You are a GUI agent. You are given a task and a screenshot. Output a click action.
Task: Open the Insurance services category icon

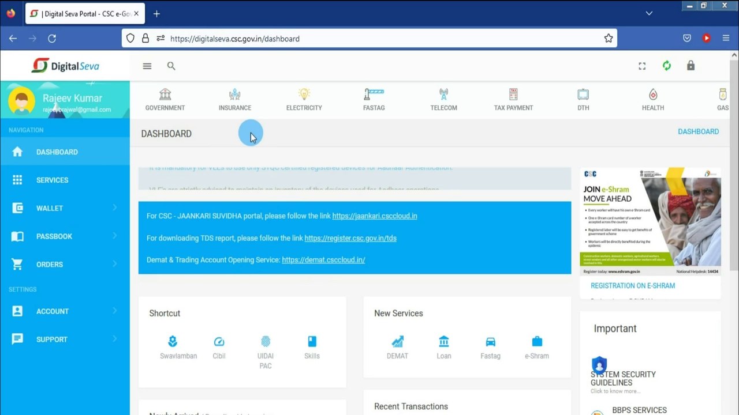pyautogui.click(x=234, y=95)
